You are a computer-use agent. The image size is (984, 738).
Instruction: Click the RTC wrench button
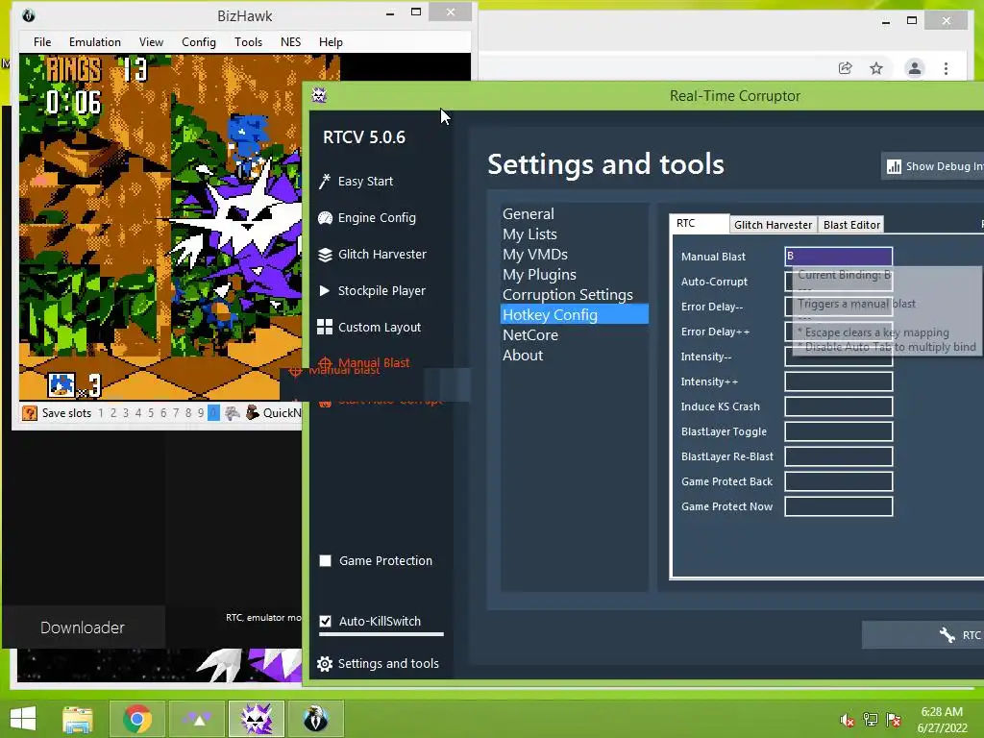point(922,635)
